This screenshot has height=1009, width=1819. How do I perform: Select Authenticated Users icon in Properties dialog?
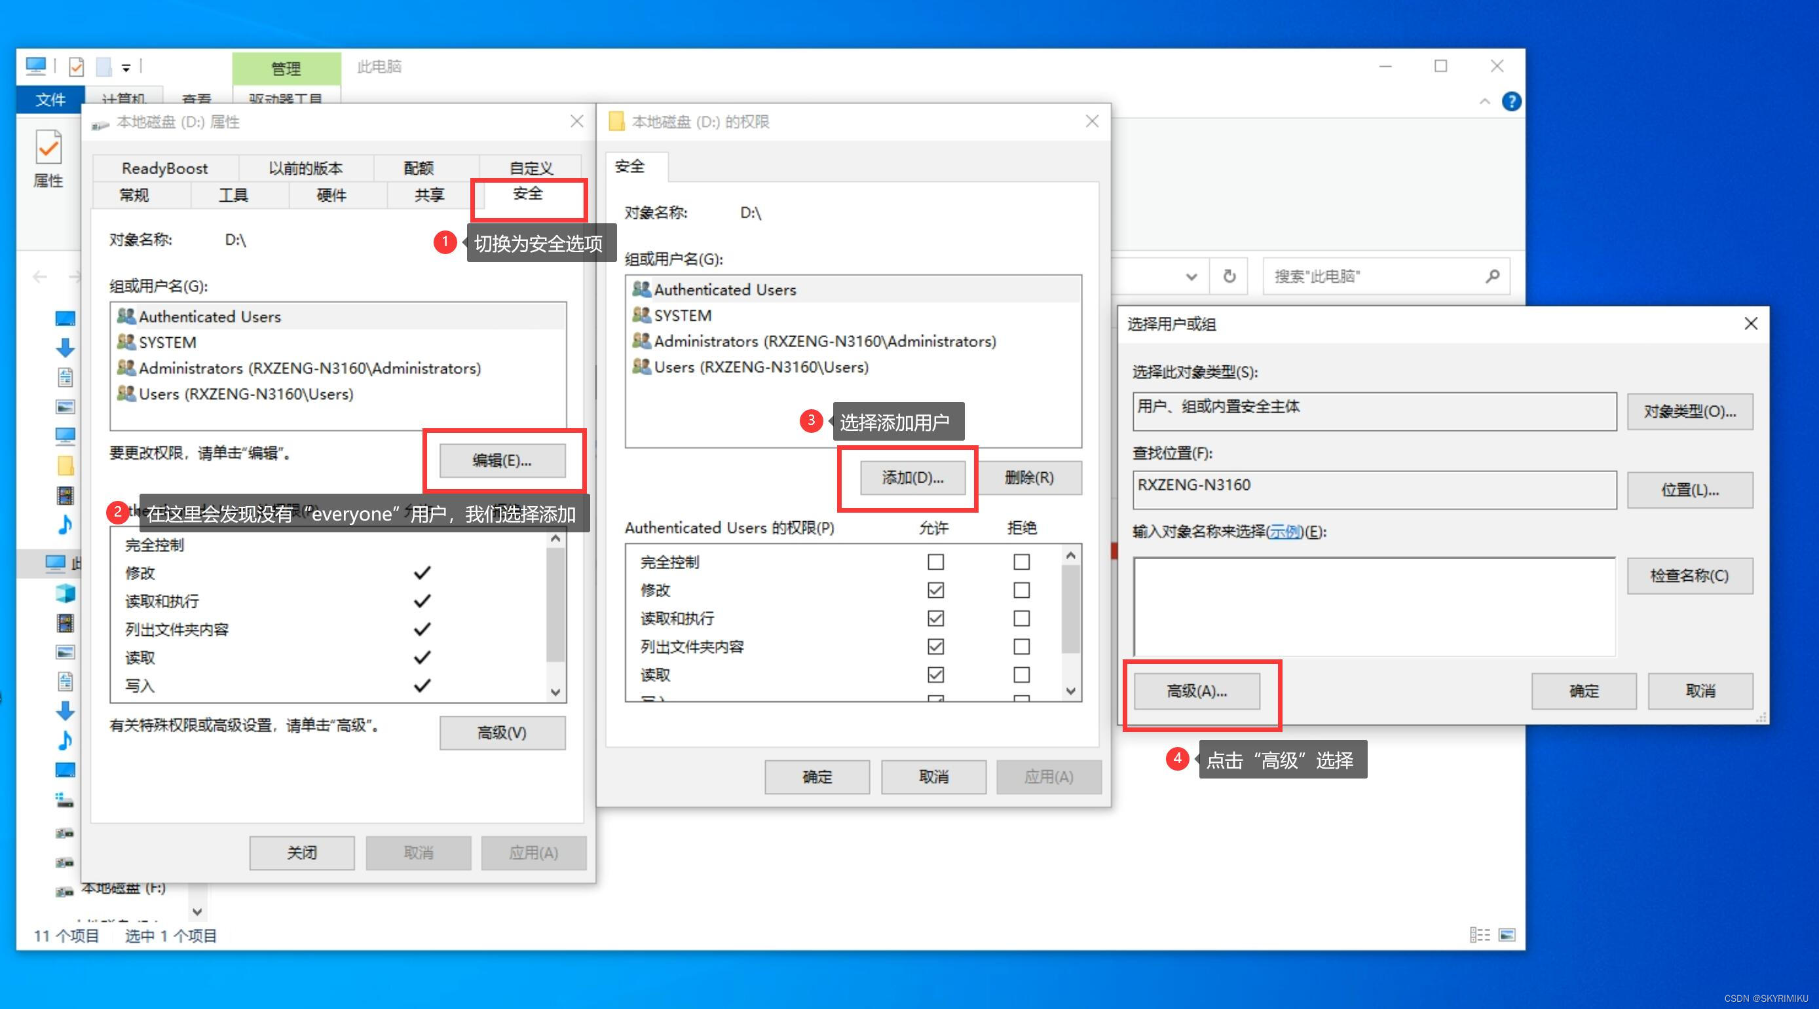coord(126,316)
